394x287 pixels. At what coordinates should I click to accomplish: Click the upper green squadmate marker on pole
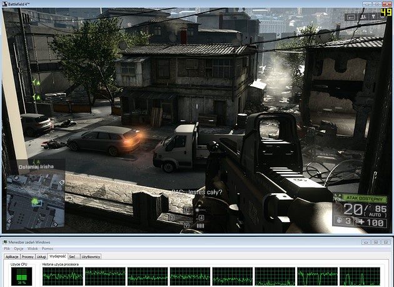36,82
